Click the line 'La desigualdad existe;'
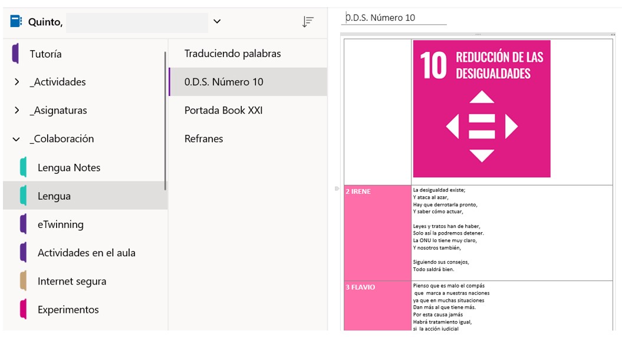622x337 pixels. coord(439,190)
